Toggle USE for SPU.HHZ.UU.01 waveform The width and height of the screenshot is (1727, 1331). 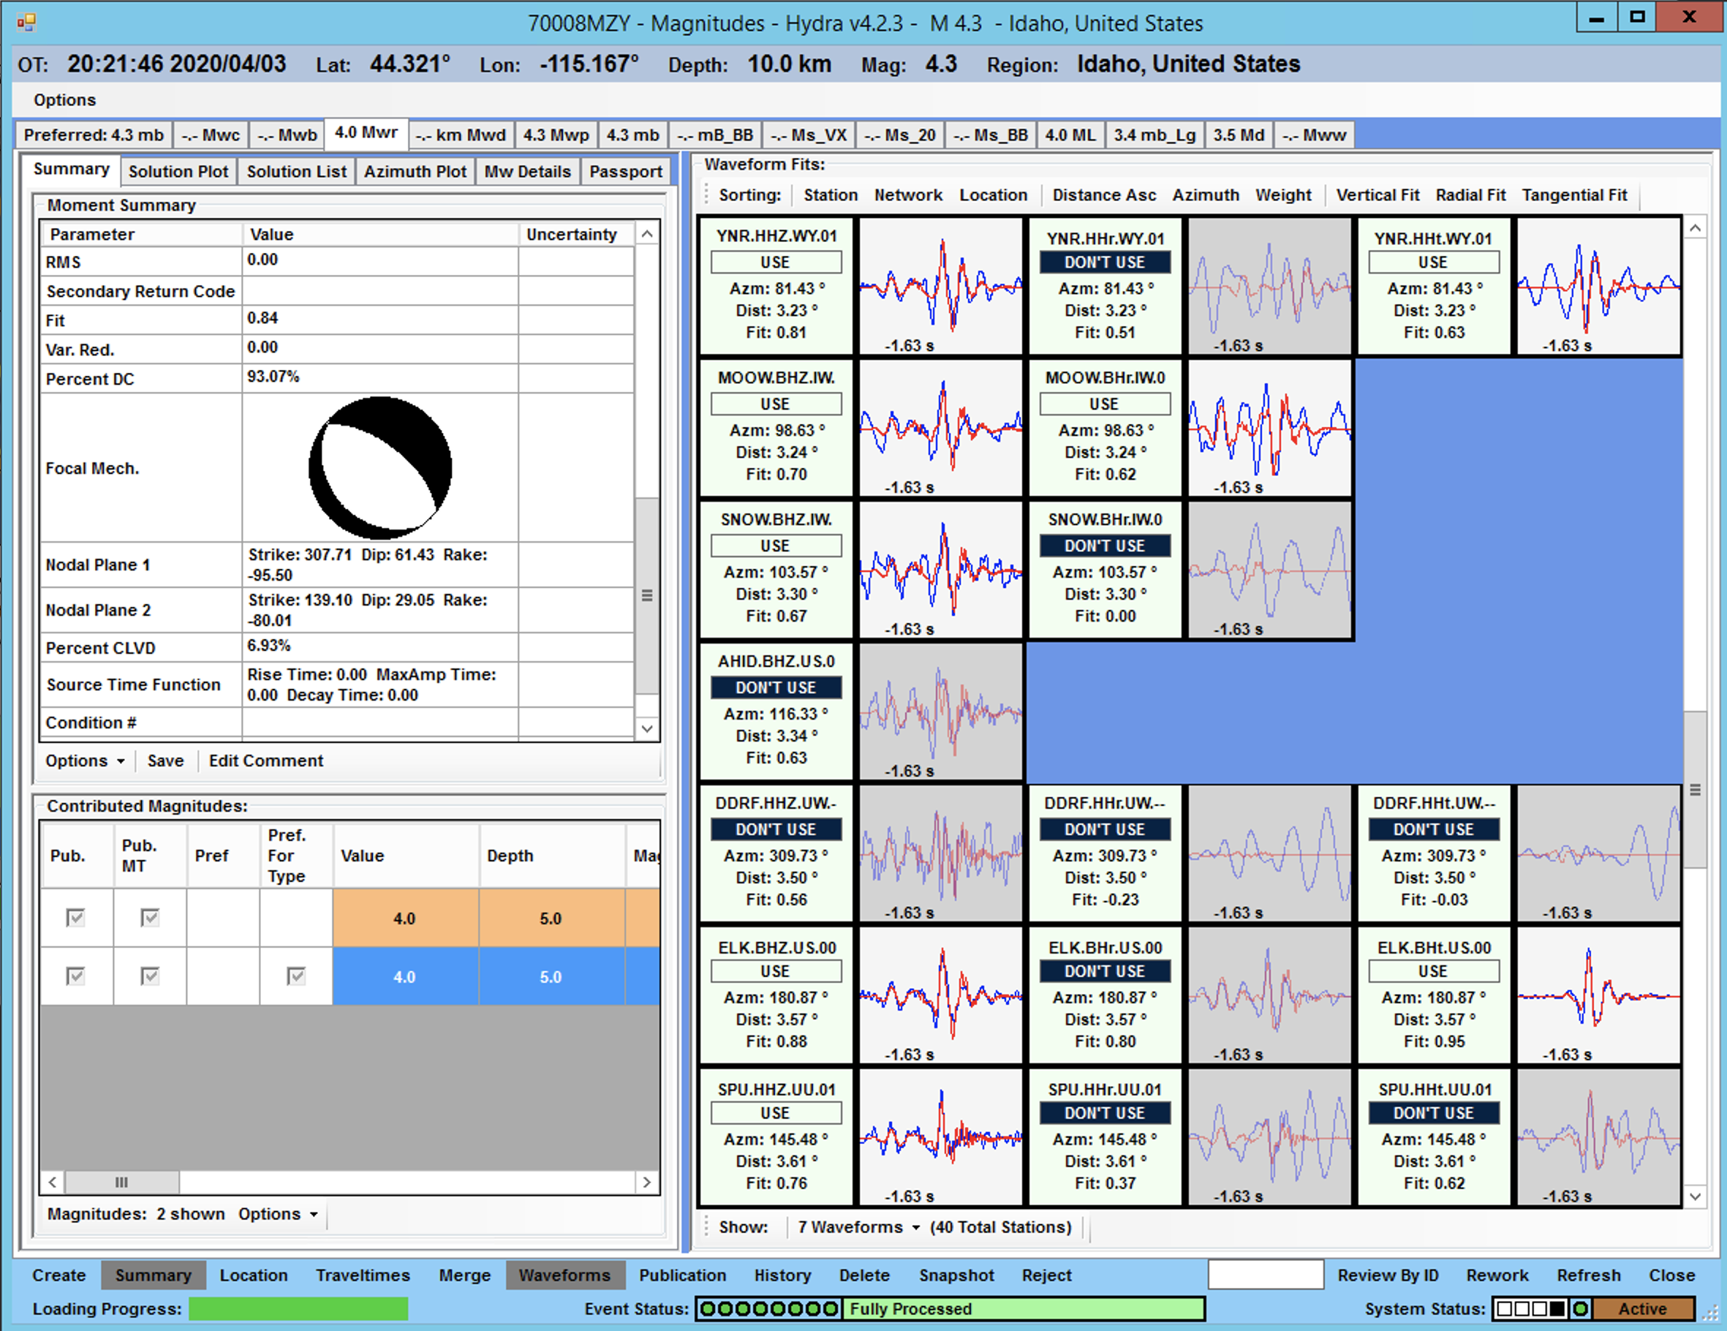click(776, 1113)
